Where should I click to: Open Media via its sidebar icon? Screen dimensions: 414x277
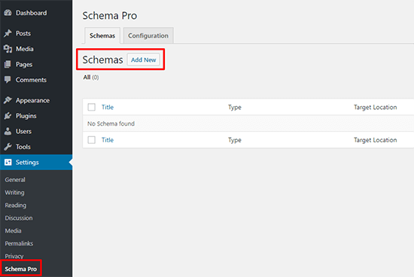pos(8,49)
